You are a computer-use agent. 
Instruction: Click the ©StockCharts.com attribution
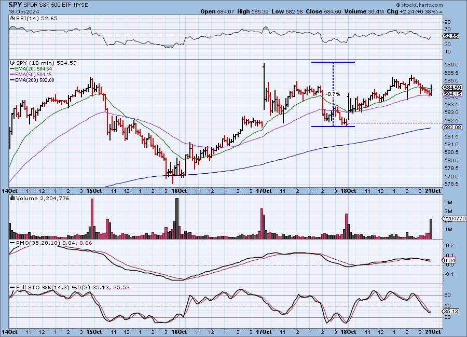pyautogui.click(x=419, y=5)
